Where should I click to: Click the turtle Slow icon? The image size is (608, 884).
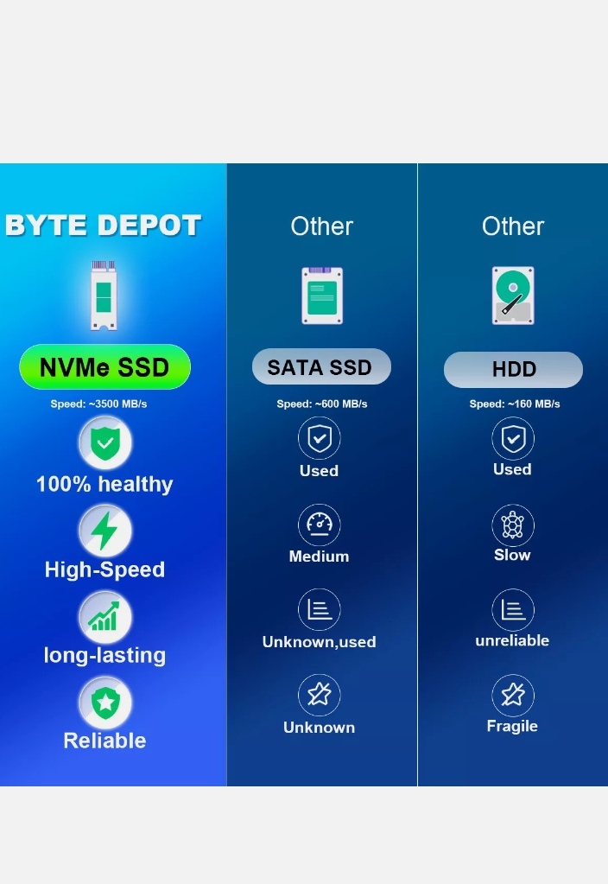(513, 525)
